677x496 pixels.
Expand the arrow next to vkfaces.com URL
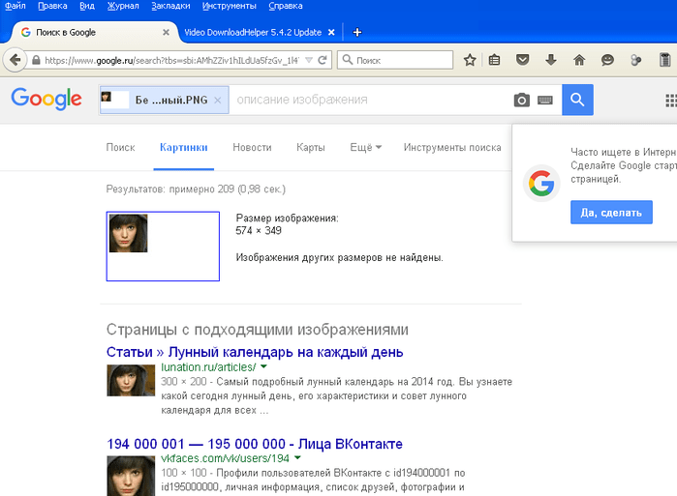pyautogui.click(x=297, y=457)
